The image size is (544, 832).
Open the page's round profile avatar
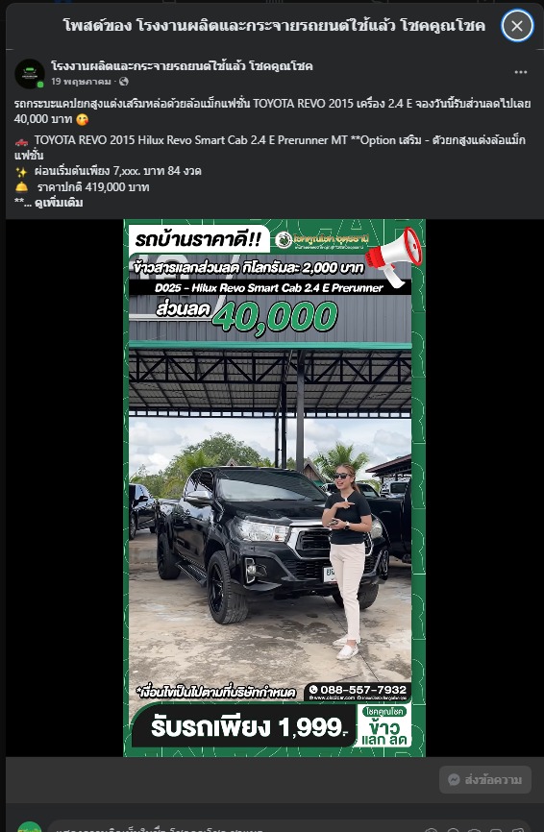coord(30,74)
